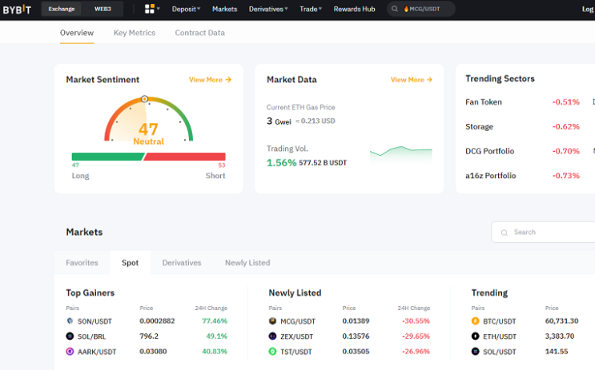
Task: Open the apps grid menu icon
Action: 150,9
